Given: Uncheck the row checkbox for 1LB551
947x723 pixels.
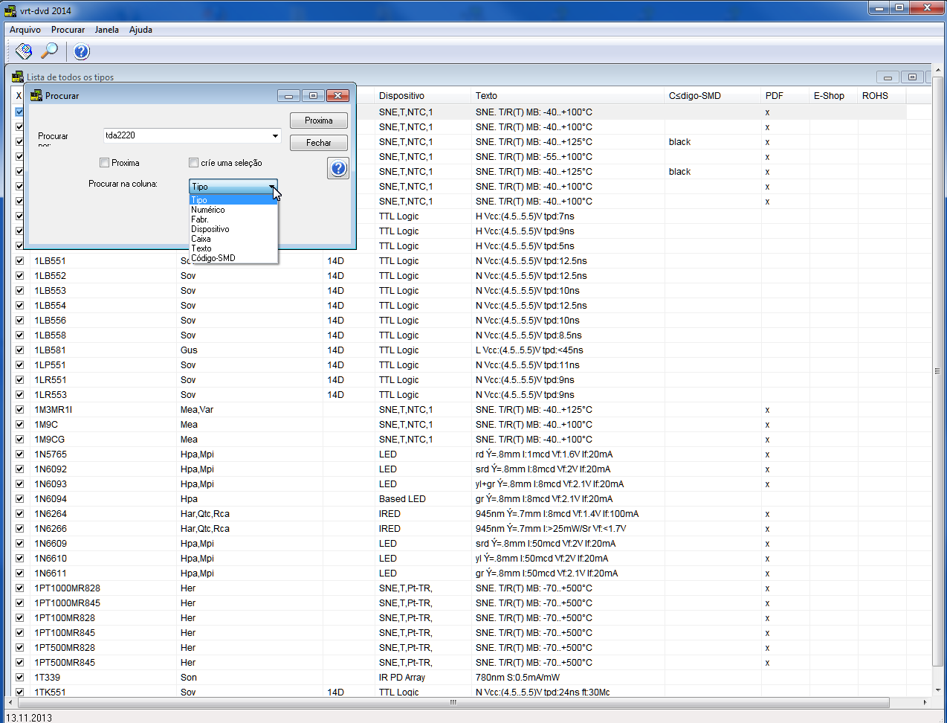Looking at the screenshot, I should tap(20, 261).
